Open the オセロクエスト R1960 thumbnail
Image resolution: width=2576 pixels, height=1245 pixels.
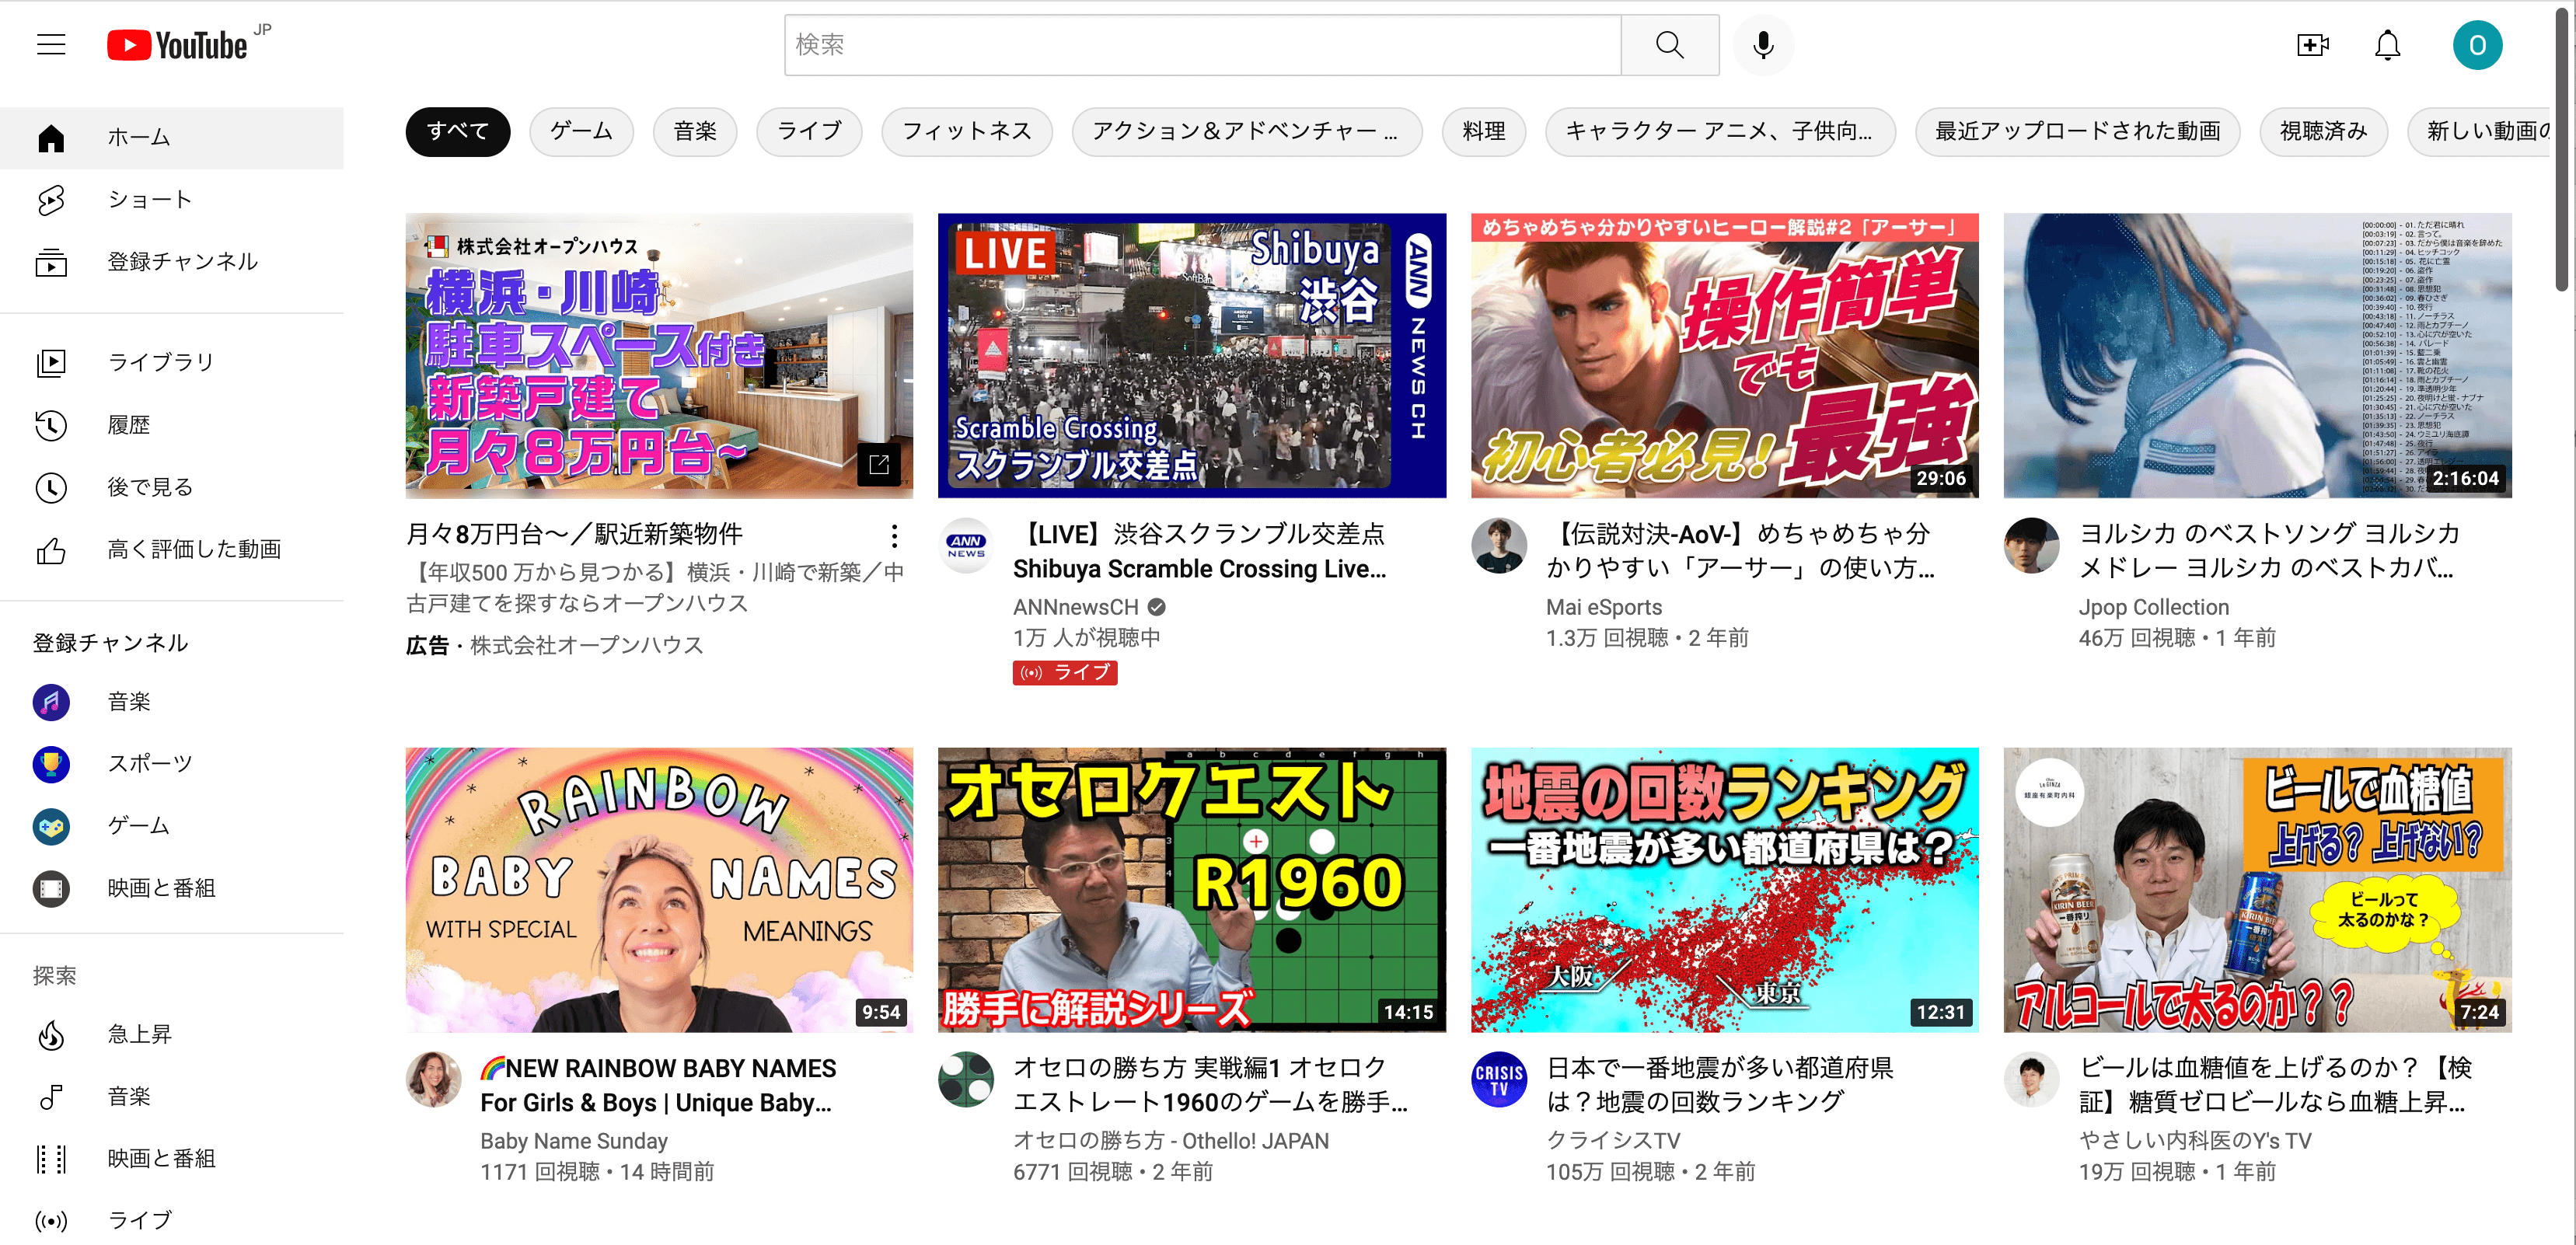1191,889
